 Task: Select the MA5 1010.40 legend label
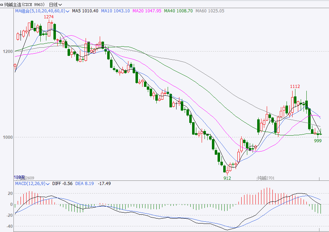(x=85, y=11)
